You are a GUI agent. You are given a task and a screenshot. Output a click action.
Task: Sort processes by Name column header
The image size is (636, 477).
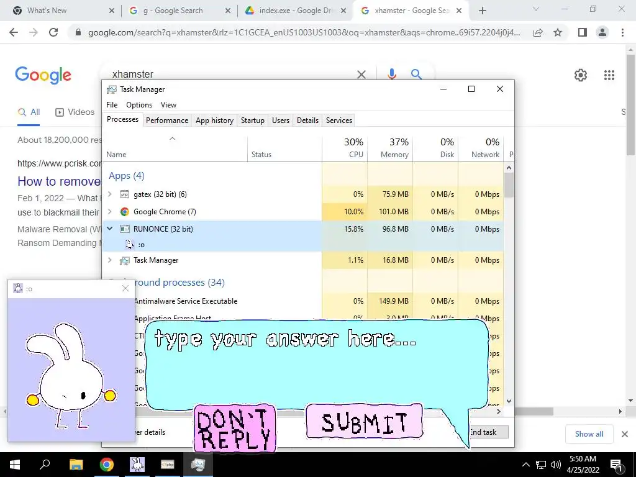[x=175, y=148]
